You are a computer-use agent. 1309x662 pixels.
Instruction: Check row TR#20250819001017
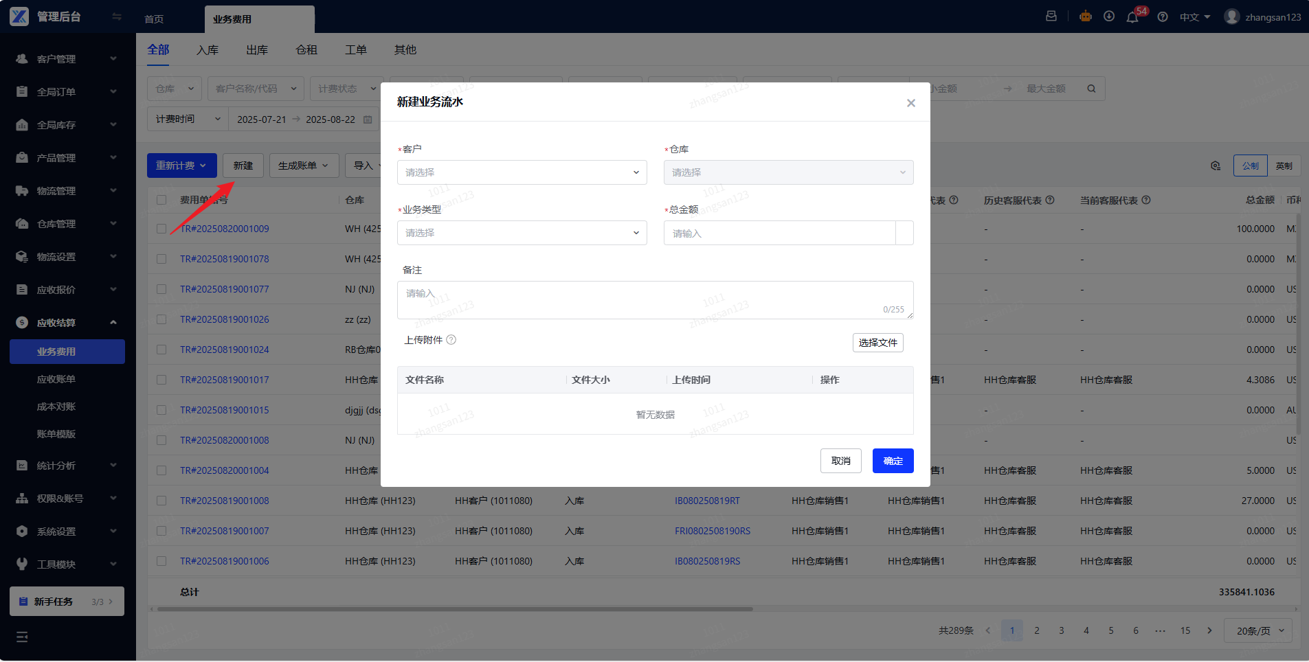161,380
